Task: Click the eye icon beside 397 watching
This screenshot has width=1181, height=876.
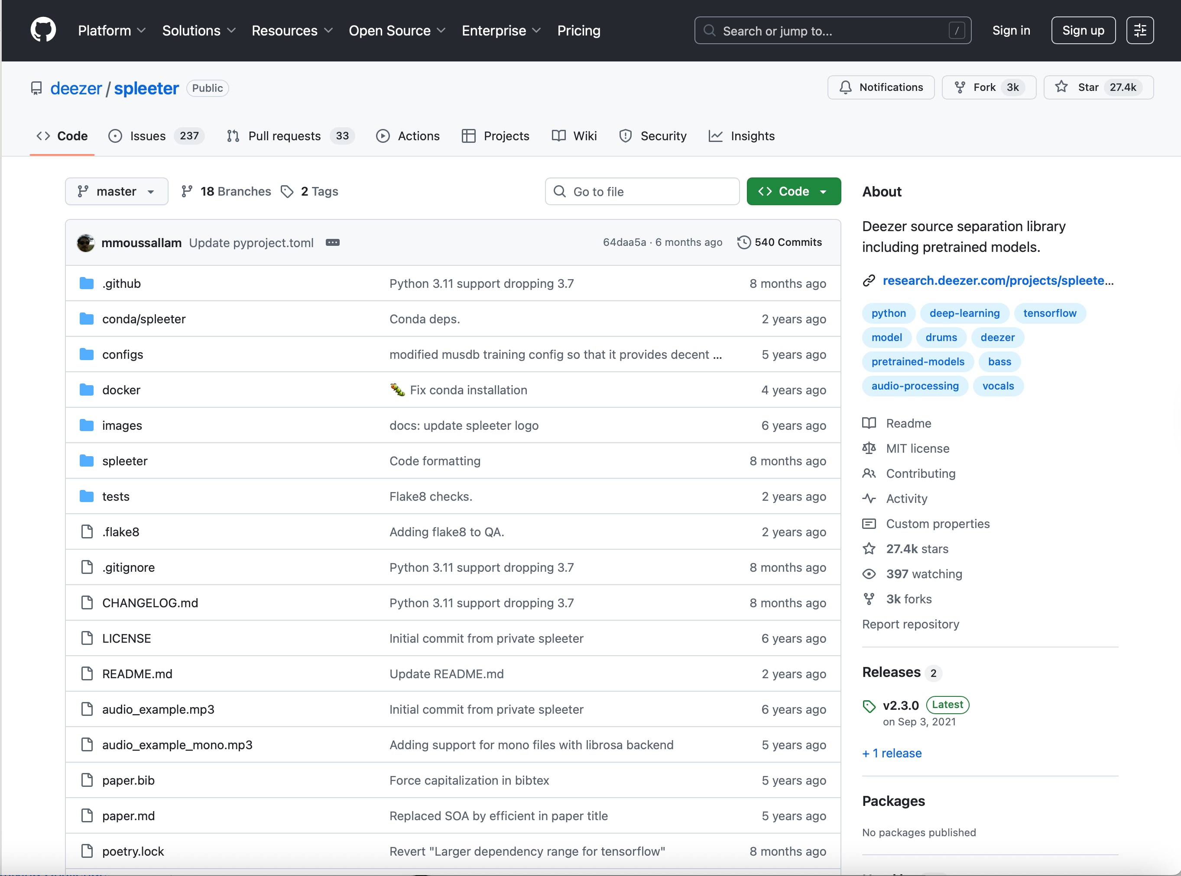Action: click(x=869, y=574)
